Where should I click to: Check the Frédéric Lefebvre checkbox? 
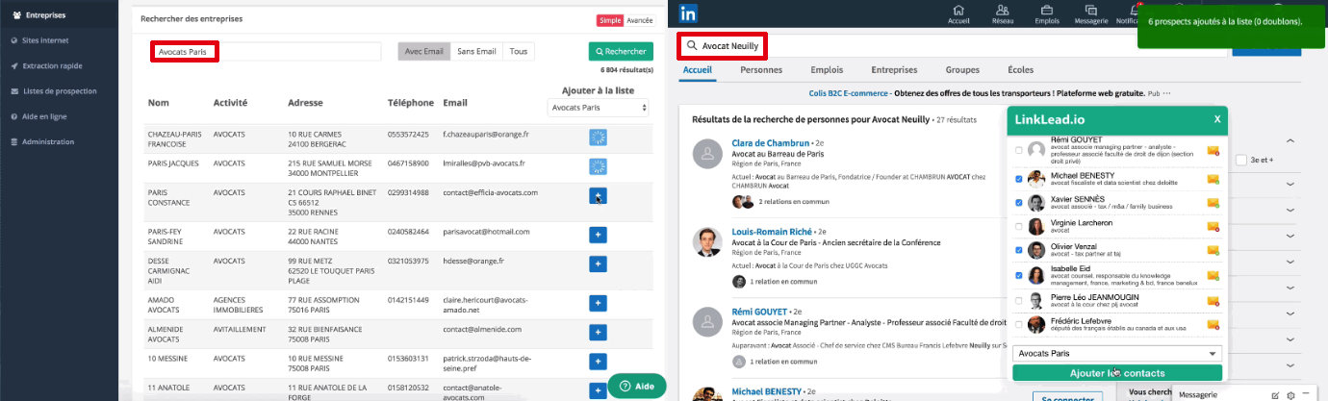[x=1018, y=325]
